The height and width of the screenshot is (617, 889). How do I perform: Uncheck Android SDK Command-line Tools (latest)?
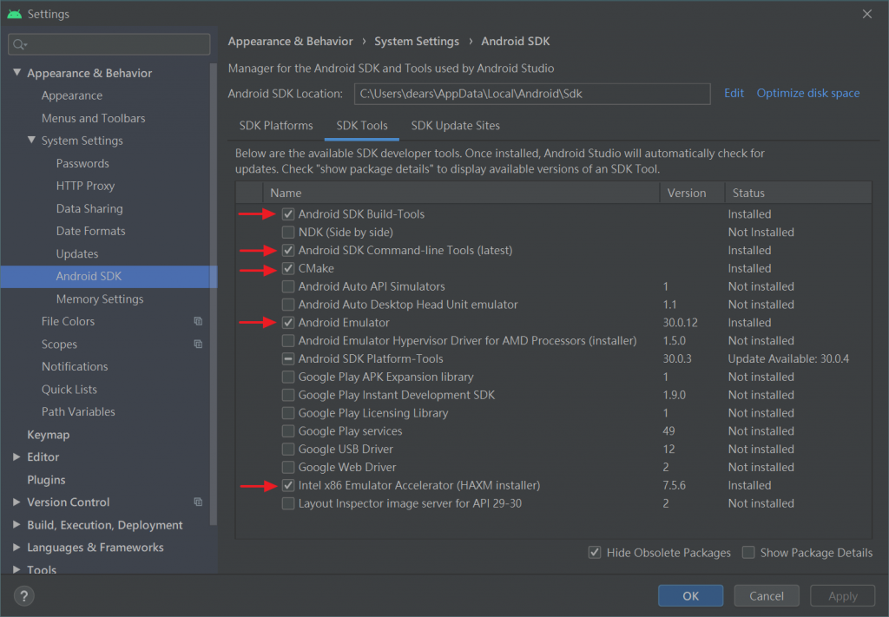point(288,251)
